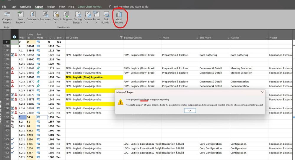The image size is (295, 160).
Task: Open the BT Context active filter
Action: [121, 37]
